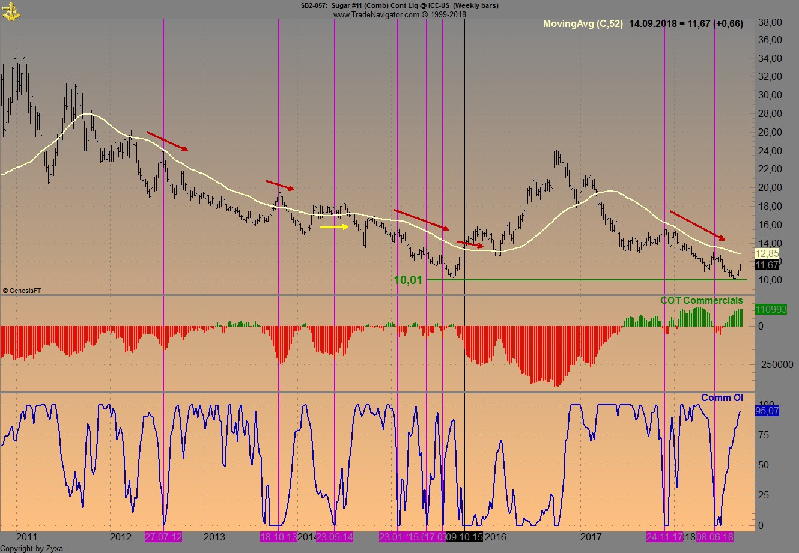Click the yellow horizontal arrow on chart
The height and width of the screenshot is (553, 799).
click(334, 227)
